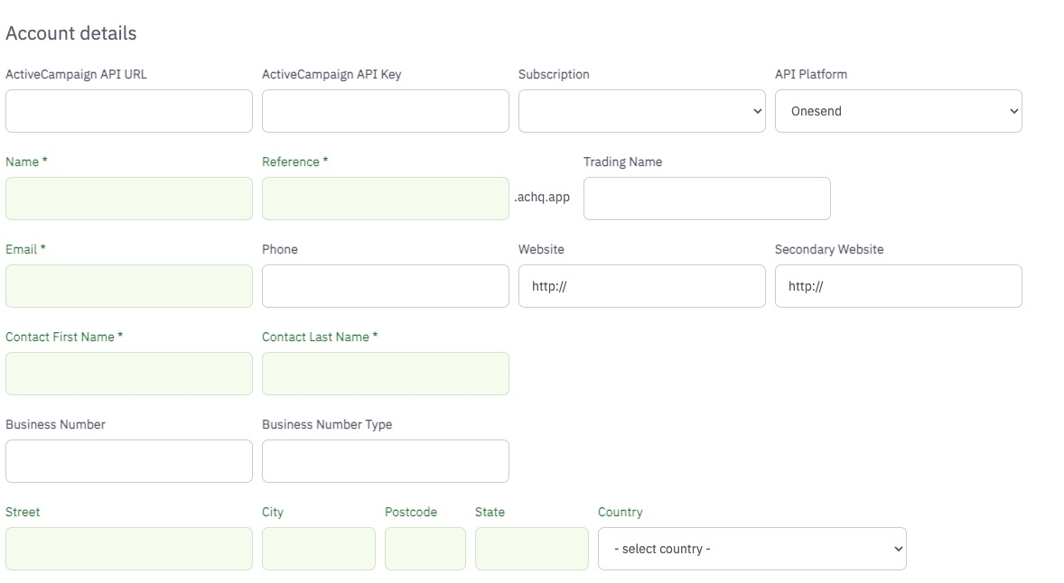Select the Business Number input
Image resolution: width=1064 pixels, height=583 pixels.
pyautogui.click(x=129, y=461)
